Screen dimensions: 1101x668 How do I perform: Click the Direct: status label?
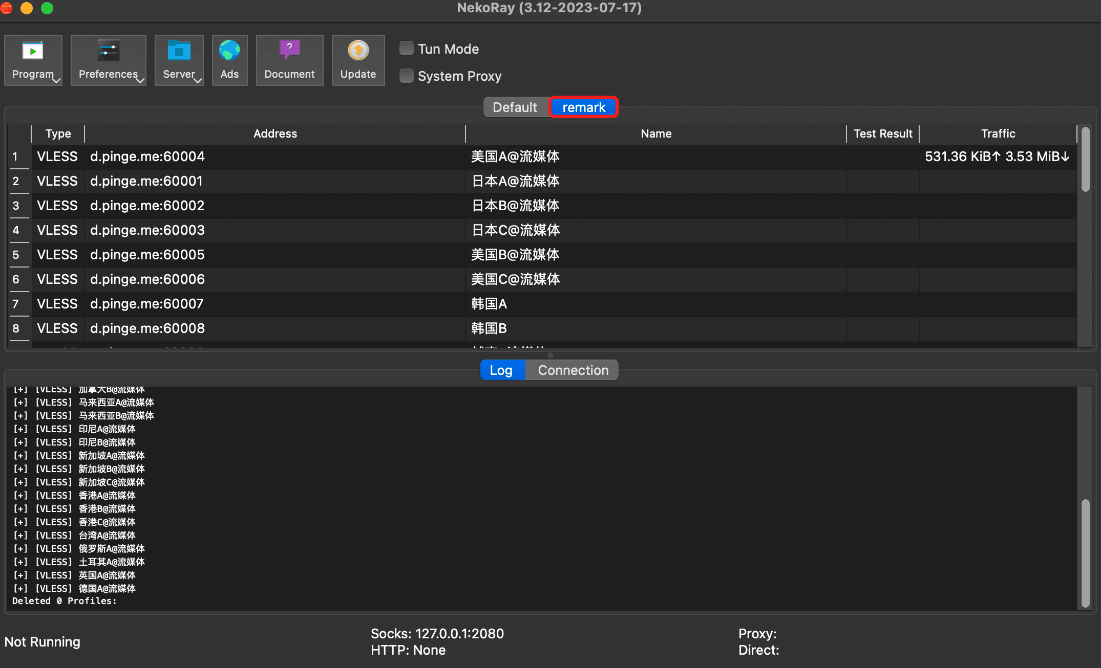pos(759,650)
